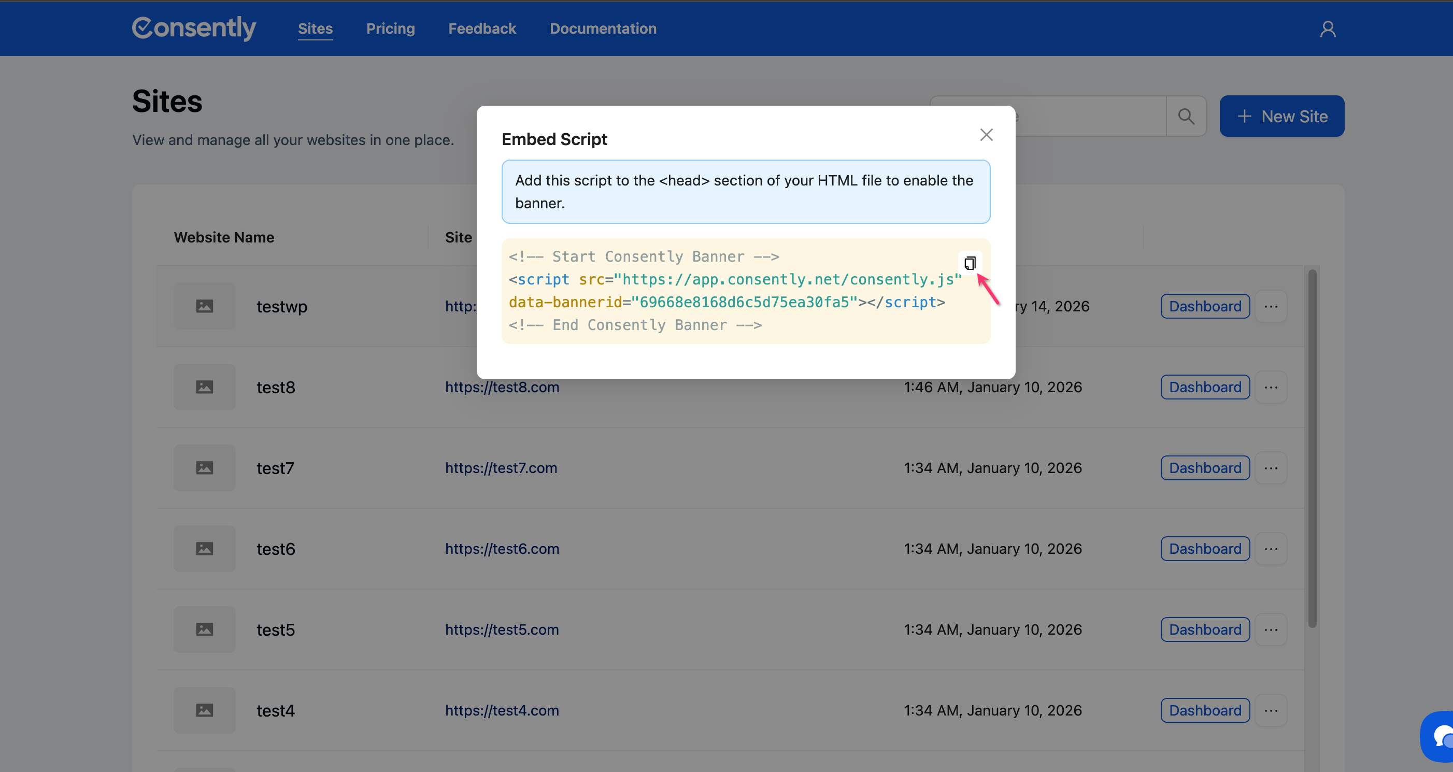
Task: Close the Embed Script dialog
Action: pos(986,135)
